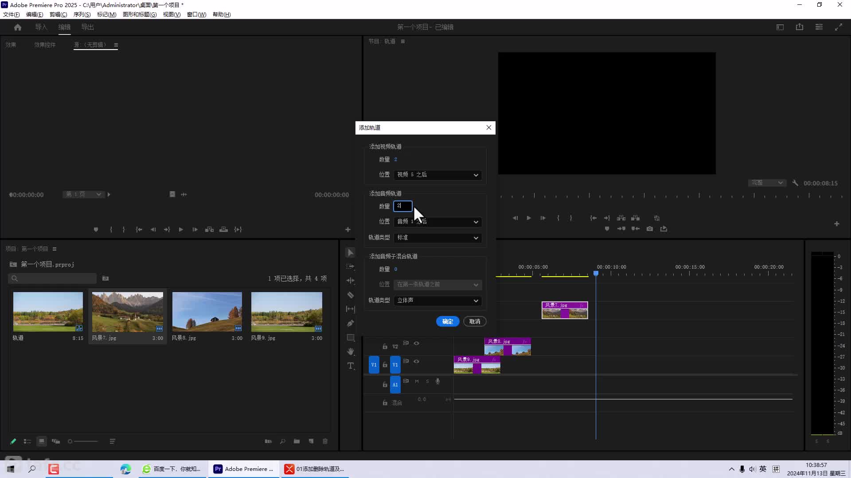Click the video track 数量 value
The height and width of the screenshot is (478, 851).
tap(396, 159)
